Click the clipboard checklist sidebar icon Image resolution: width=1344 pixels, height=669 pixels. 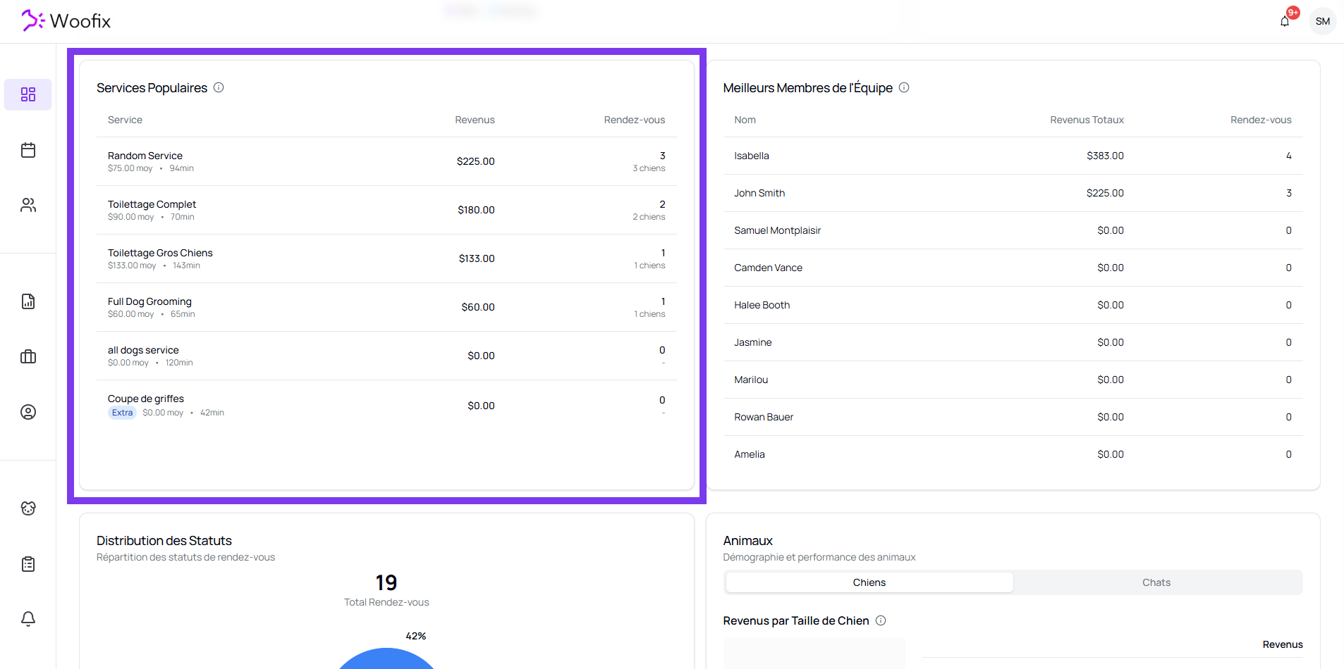click(x=28, y=564)
